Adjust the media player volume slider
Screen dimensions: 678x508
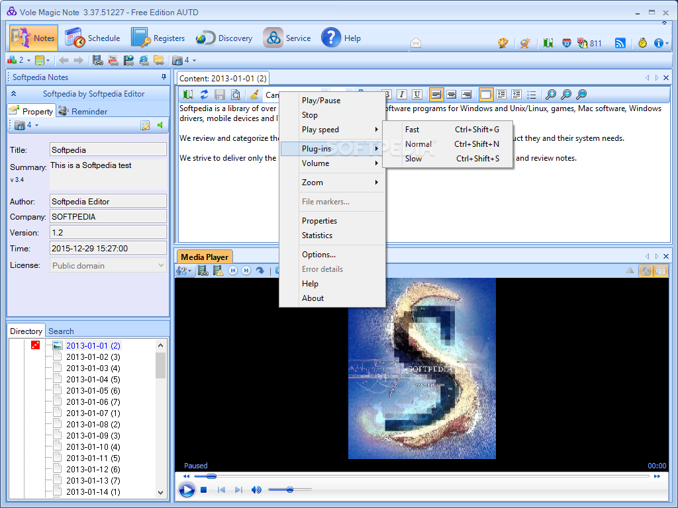click(290, 489)
